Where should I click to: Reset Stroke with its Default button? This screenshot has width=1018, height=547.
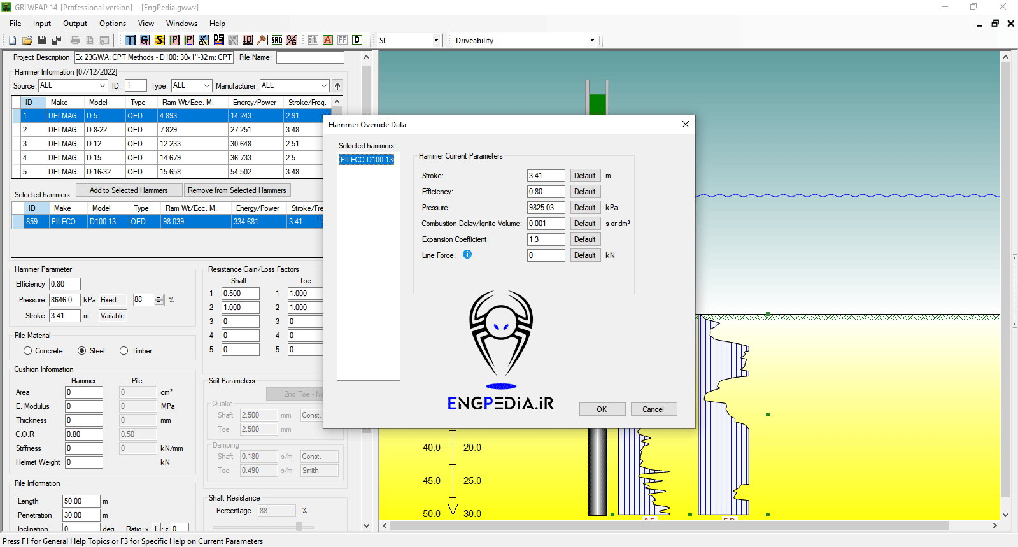click(x=585, y=176)
